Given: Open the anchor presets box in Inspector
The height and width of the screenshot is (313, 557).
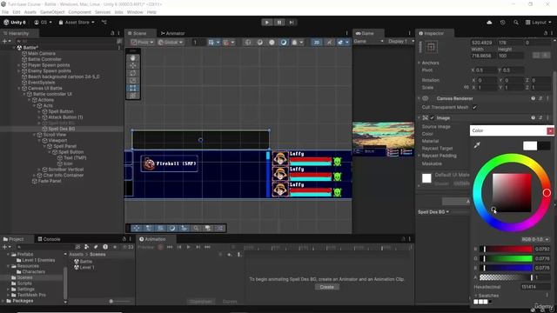Looking at the screenshot, I should 431,47.
